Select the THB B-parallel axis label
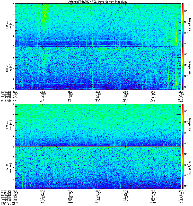The height and width of the screenshot is (206, 193). 7,68
